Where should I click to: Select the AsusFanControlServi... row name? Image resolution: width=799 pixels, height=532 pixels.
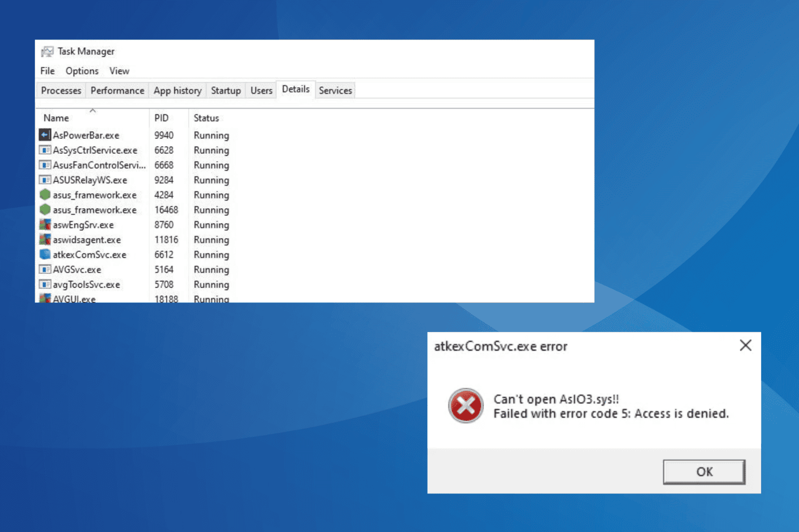(x=99, y=165)
